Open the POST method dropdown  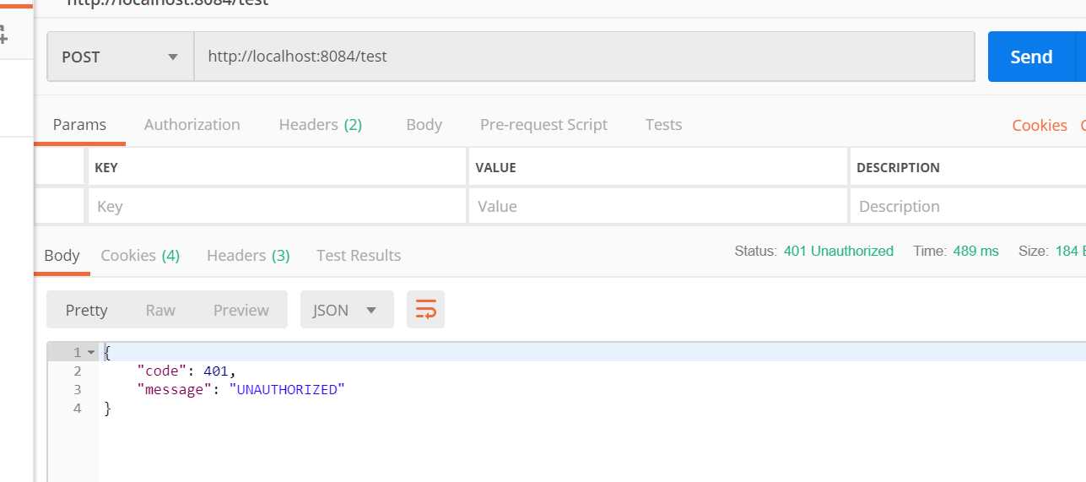pyautogui.click(x=121, y=57)
